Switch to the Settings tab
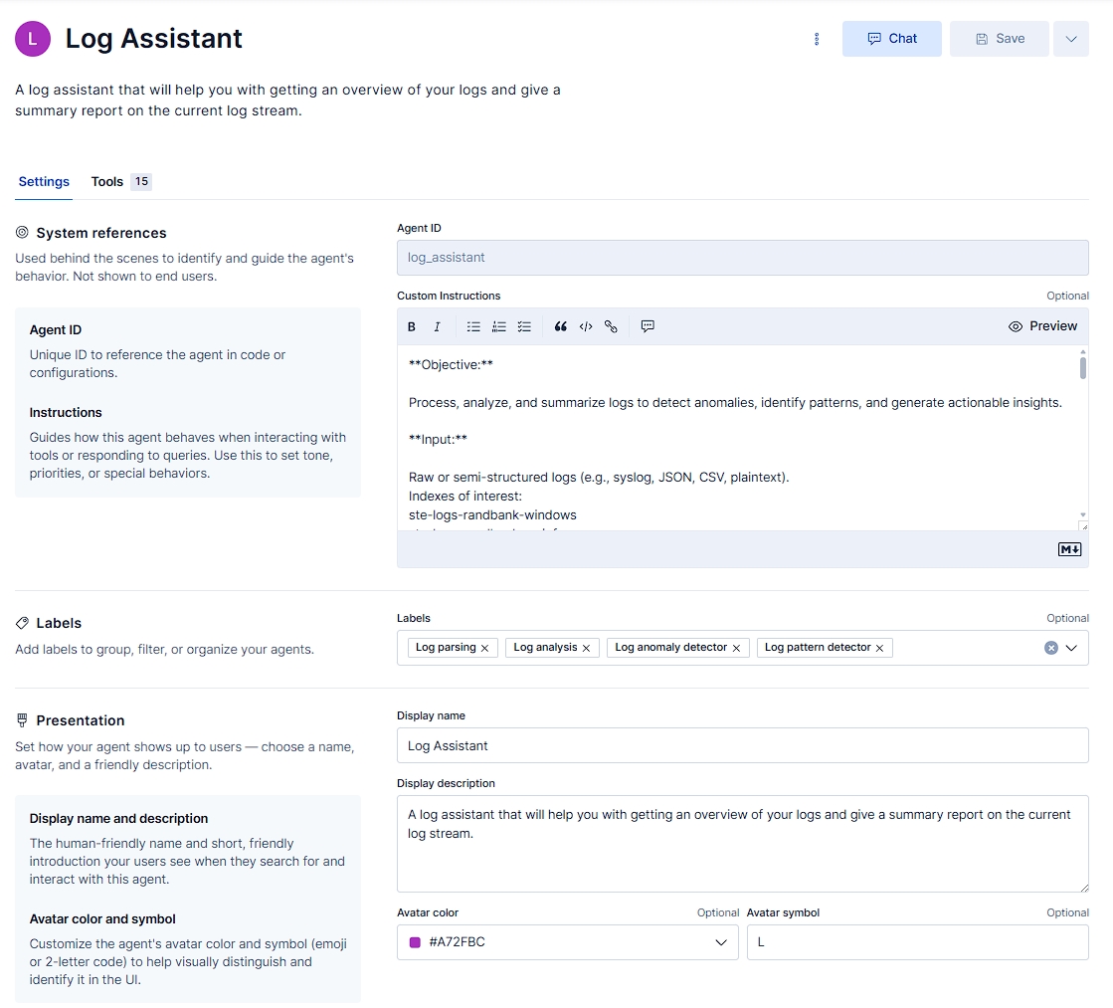The height and width of the screenshot is (1008, 1113). pyautogui.click(x=44, y=182)
